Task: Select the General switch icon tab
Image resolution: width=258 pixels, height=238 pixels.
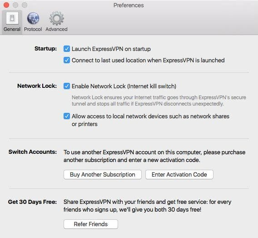Action: tap(12, 22)
